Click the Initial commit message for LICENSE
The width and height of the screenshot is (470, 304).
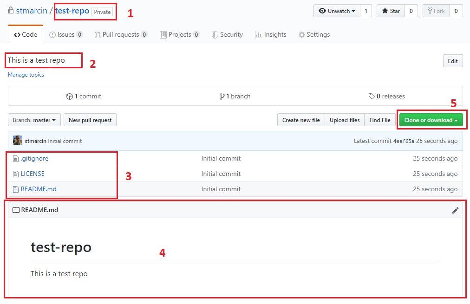click(221, 174)
